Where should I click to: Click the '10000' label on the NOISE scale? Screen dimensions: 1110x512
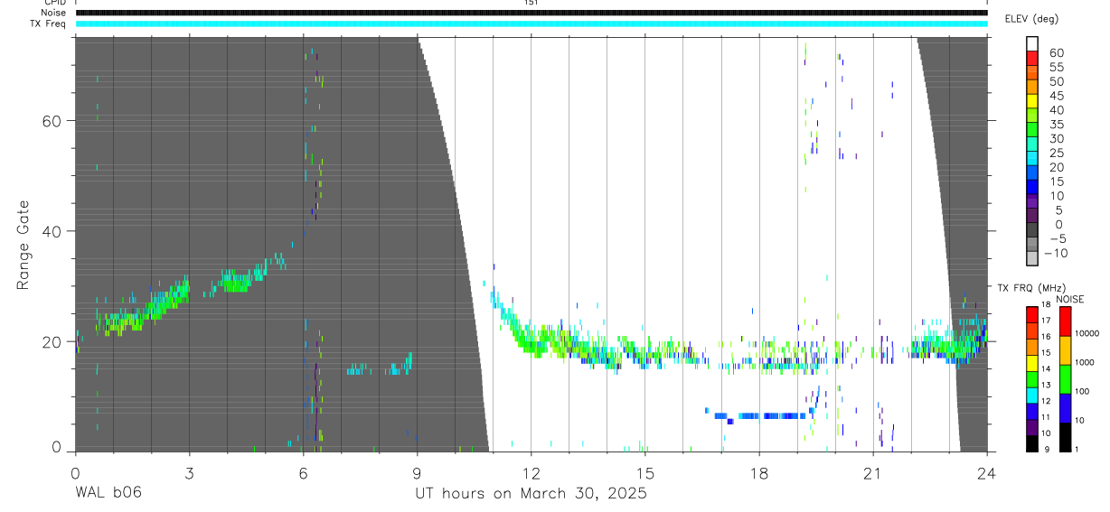(1086, 334)
